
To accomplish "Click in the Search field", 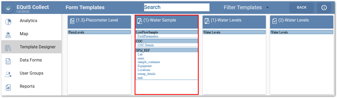I will [x=177, y=7].
